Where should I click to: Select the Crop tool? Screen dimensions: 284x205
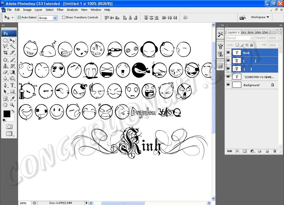tap(5, 52)
